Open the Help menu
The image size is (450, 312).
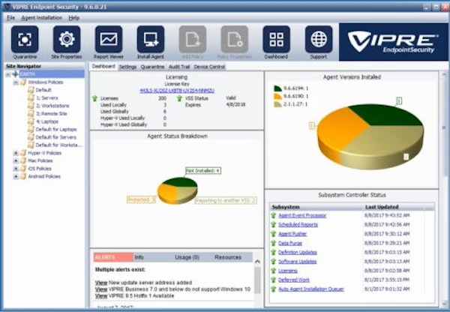[73, 18]
